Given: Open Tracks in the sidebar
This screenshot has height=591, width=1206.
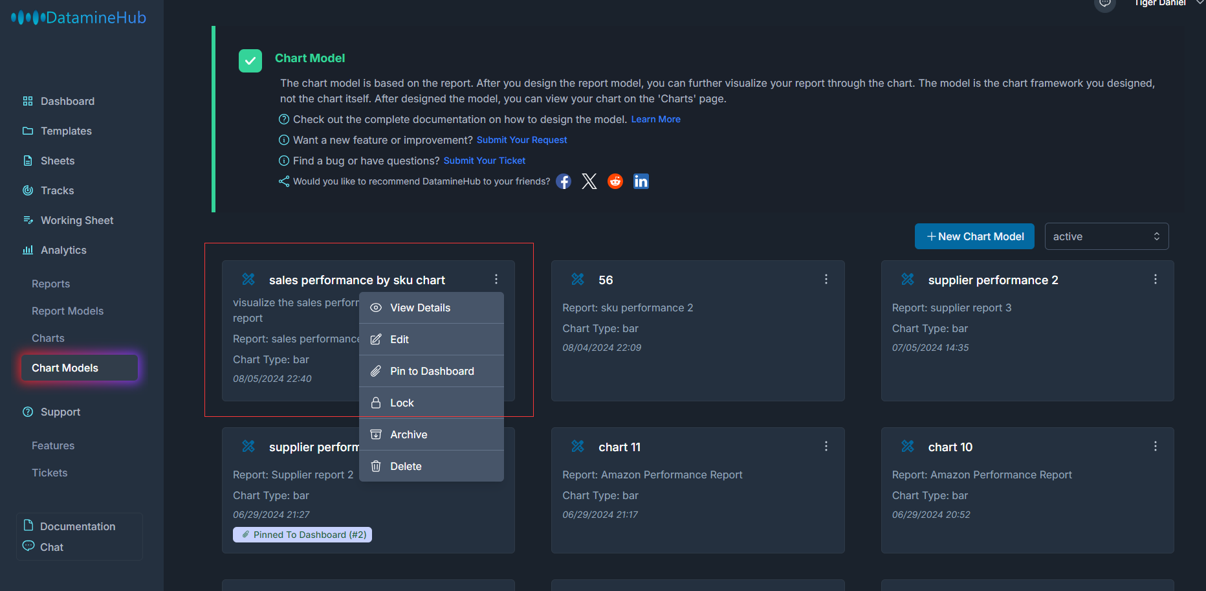Looking at the screenshot, I should click(57, 190).
